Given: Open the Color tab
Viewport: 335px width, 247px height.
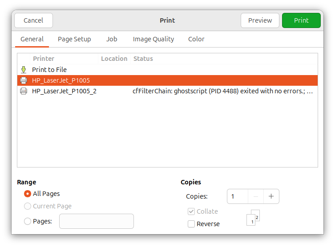Looking at the screenshot, I should pyautogui.click(x=196, y=39).
